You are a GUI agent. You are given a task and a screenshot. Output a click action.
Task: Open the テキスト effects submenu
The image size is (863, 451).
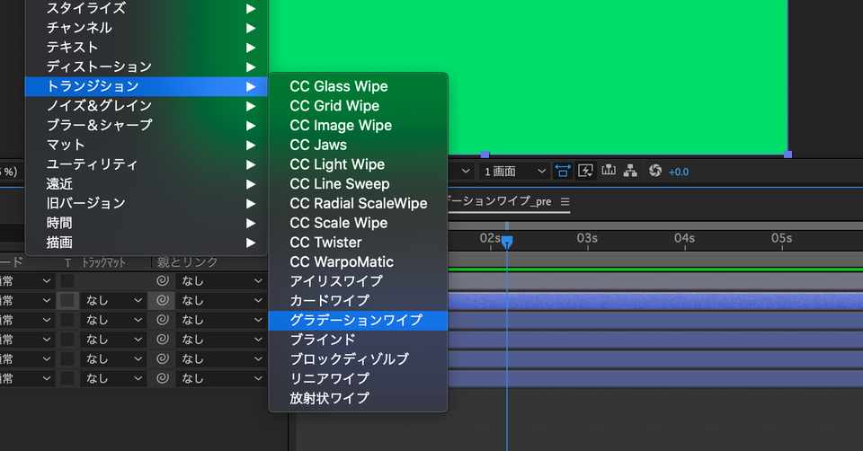coord(147,48)
